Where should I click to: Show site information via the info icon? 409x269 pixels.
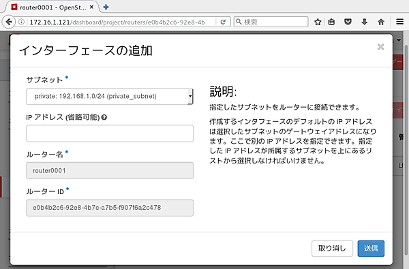21,22
